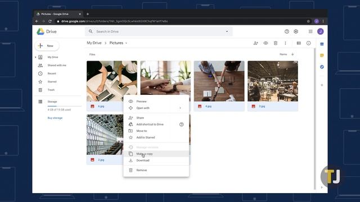Click the help icon beside Add shortcut

181,125
